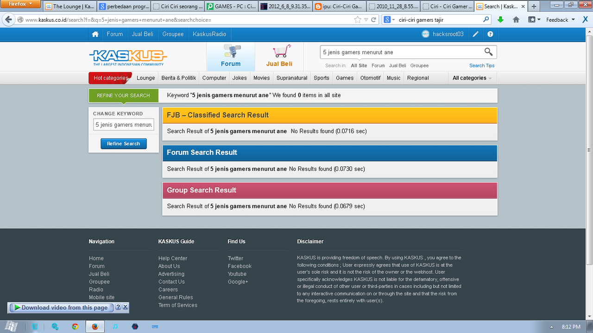Image resolution: width=593 pixels, height=333 pixels.
Task: Open Chrome from the taskbar
Action: point(75,327)
